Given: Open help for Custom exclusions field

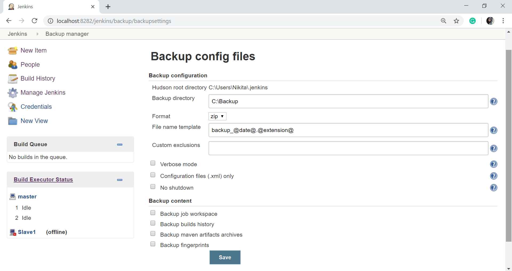Looking at the screenshot, I should pos(494,149).
